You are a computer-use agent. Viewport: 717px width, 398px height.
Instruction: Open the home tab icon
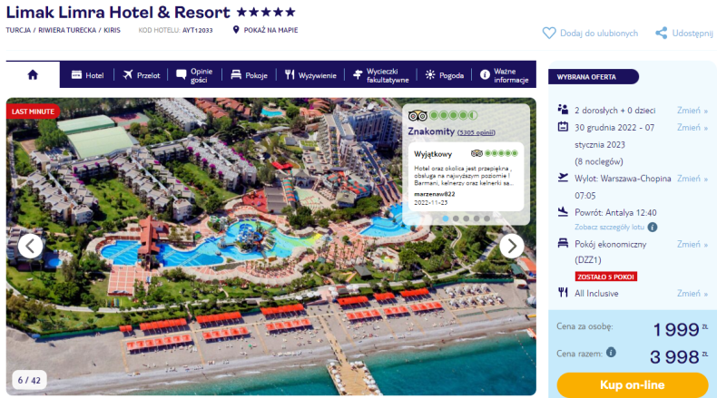tap(33, 75)
